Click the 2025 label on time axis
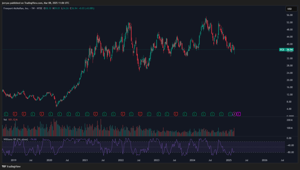300x170 pixels. [x=229, y=160]
